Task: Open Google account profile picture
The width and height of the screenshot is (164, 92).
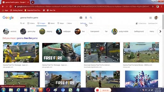Action: click(156, 18)
